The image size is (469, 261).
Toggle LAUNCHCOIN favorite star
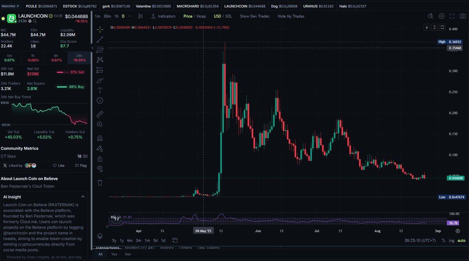tap(3, 18)
